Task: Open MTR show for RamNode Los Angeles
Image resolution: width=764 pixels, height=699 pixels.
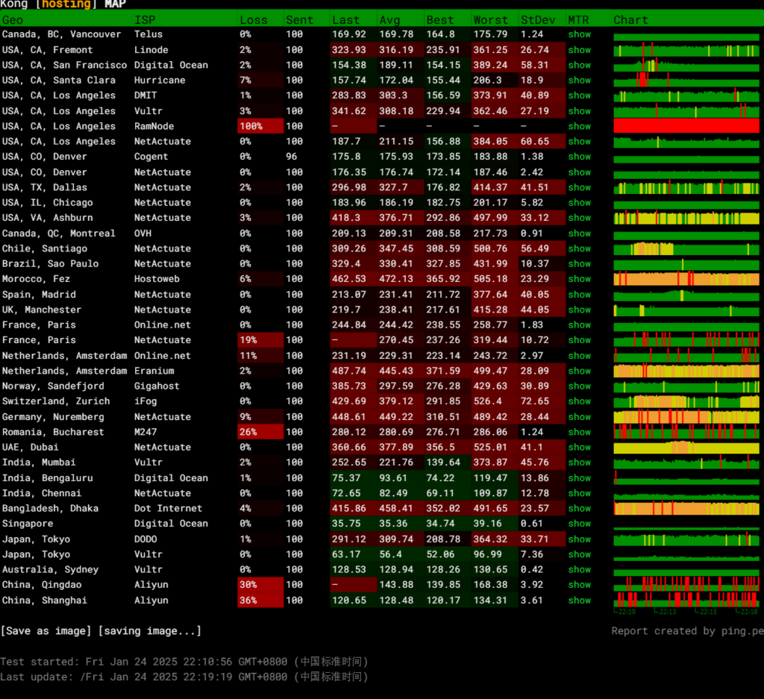Action: tap(579, 126)
